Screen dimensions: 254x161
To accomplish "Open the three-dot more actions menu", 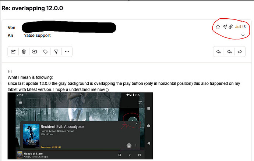I will [x=67, y=52].
